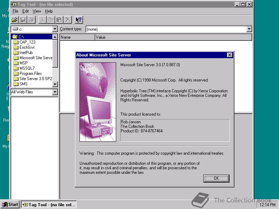The height and width of the screenshot is (209, 279).
Task: Click the Tag Tool title bar icon
Action: pyautogui.click(x=14, y=5)
